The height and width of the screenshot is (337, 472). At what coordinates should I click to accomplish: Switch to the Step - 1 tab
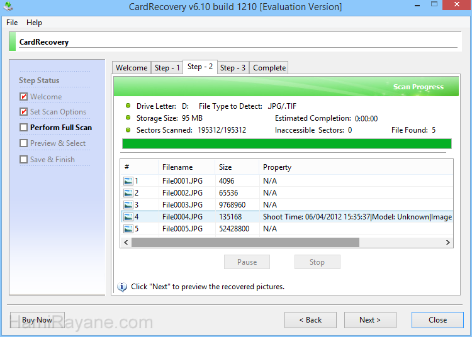(167, 68)
